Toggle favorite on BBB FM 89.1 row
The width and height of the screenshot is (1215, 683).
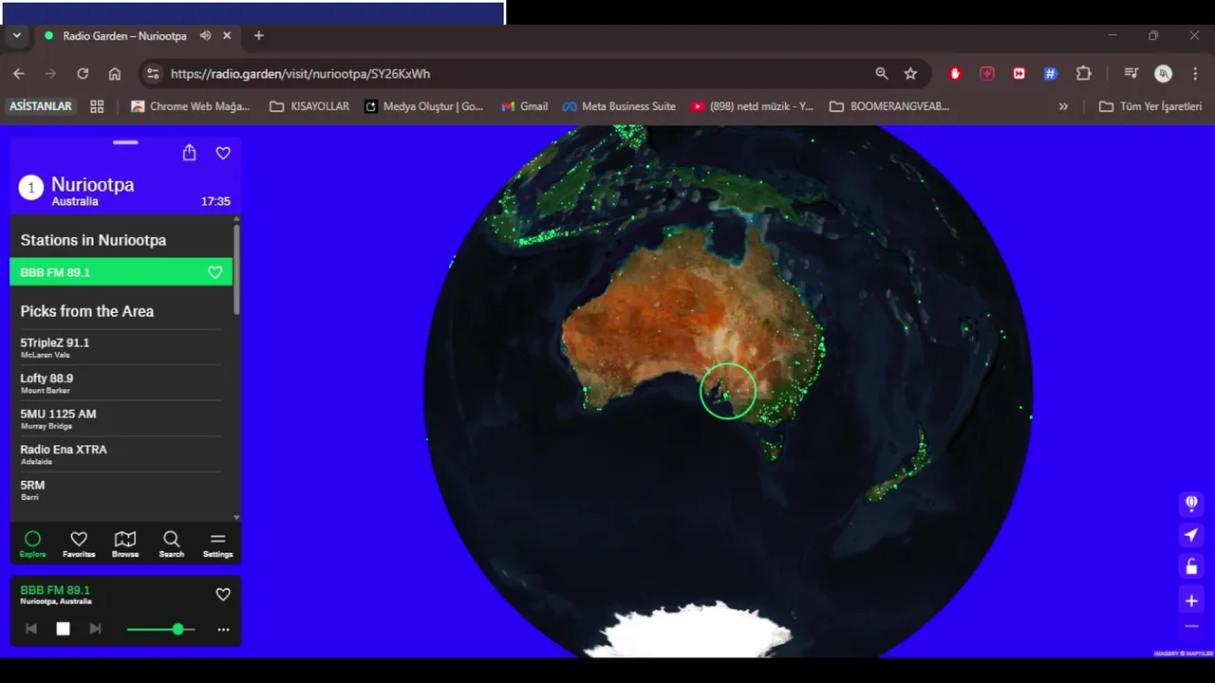[215, 272]
